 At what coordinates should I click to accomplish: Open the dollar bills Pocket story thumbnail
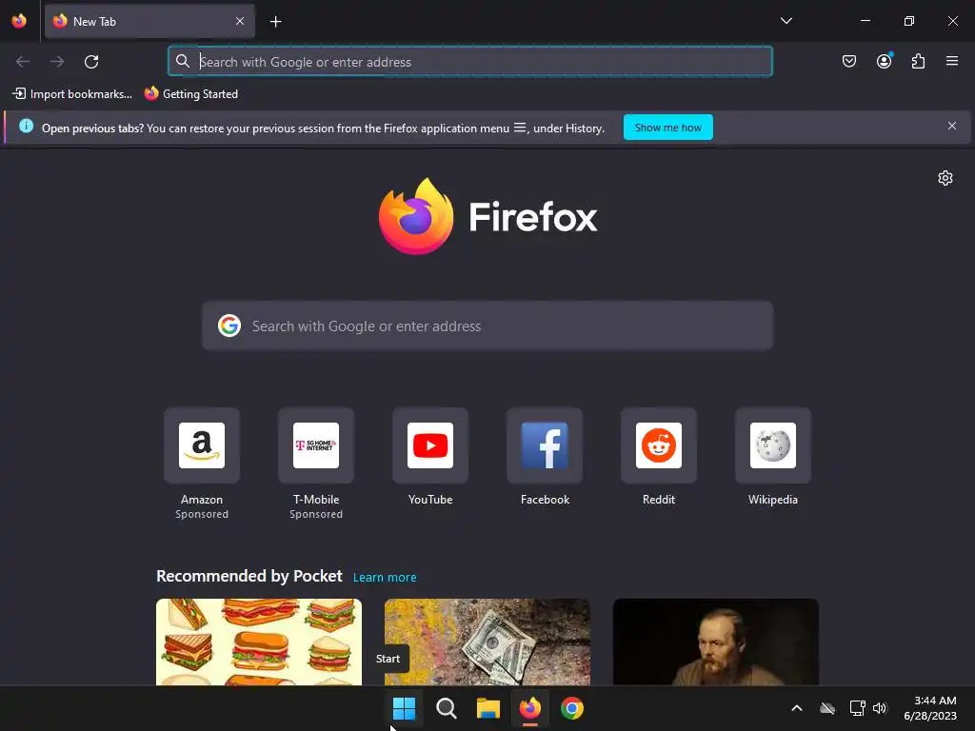(487, 642)
